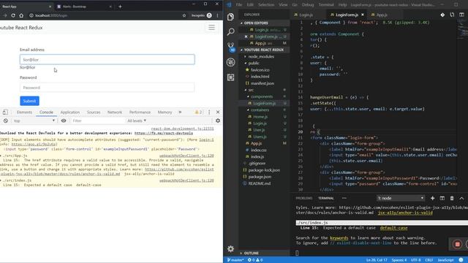Screen dimensions: 468x263
Task: Toggle DevTools device toolbar icon
Action: tap(5, 112)
